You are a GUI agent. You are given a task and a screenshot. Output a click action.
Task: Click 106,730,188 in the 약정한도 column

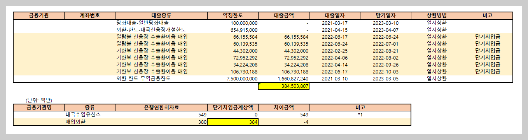coord(233,72)
